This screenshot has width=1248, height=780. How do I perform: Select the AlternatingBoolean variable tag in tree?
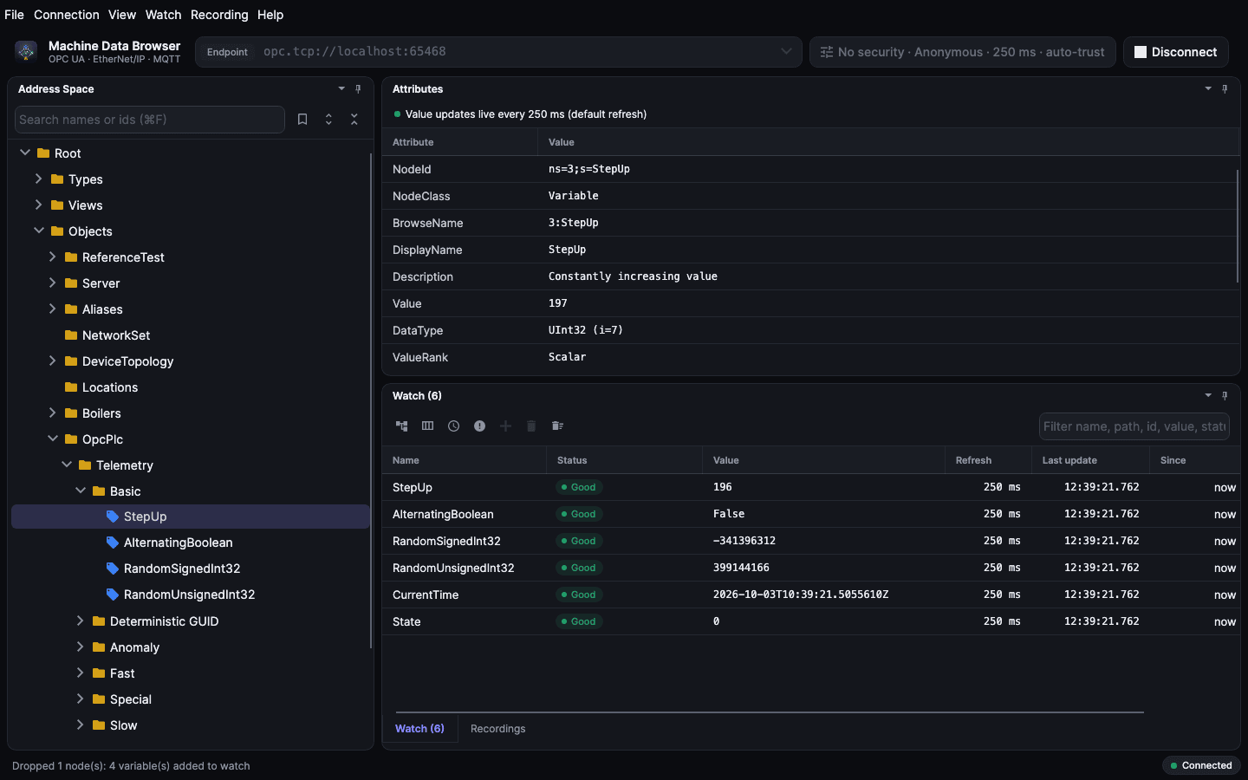[113, 543]
